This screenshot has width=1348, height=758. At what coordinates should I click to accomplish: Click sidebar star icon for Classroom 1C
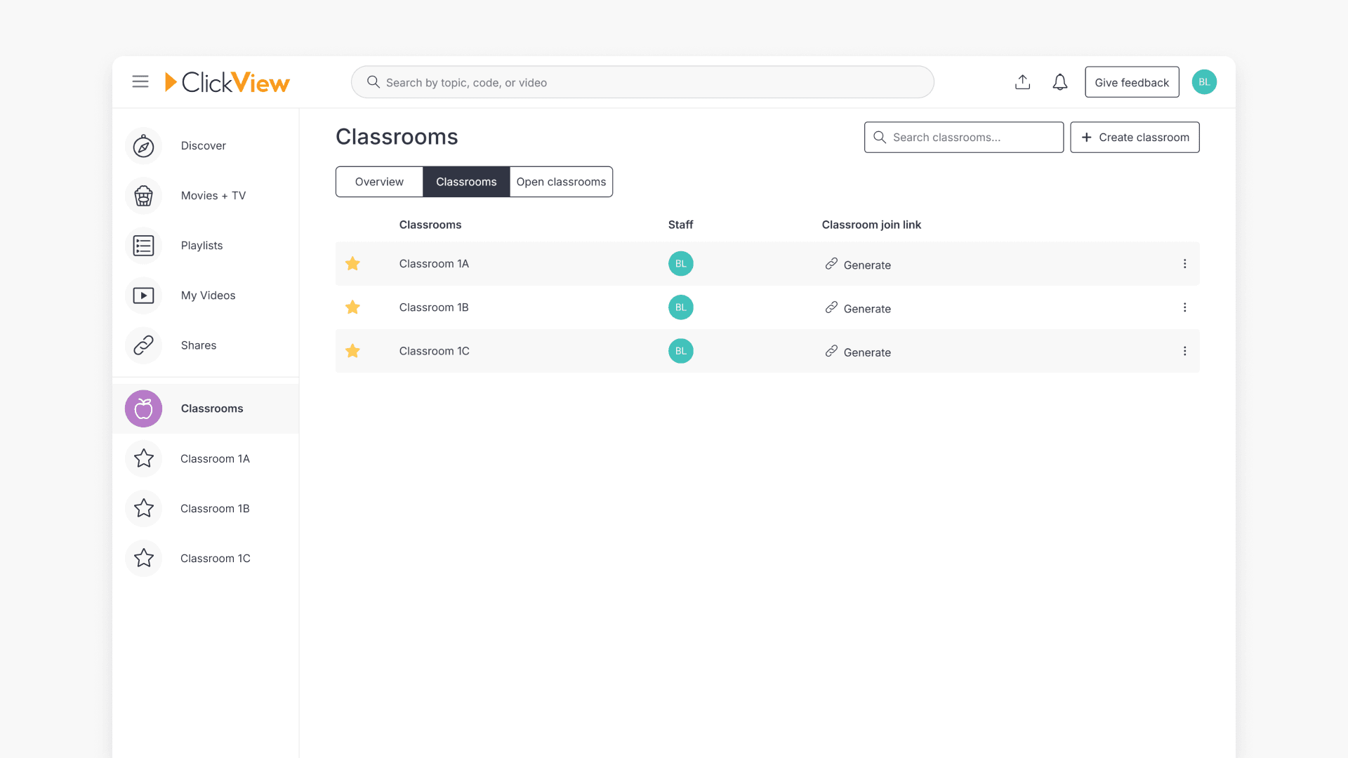143,558
